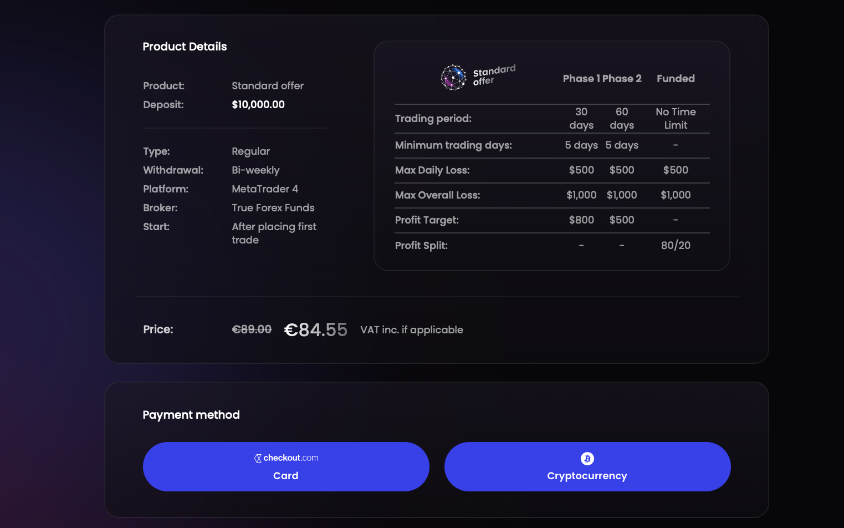Click the Product Details heading
This screenshot has width=844, height=528.
point(185,47)
